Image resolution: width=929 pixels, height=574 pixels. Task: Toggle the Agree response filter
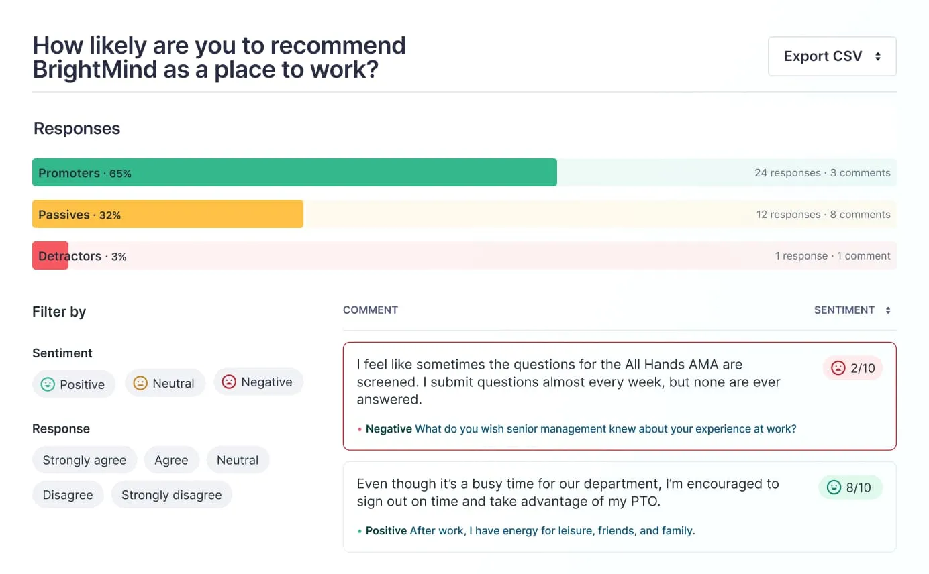171,460
